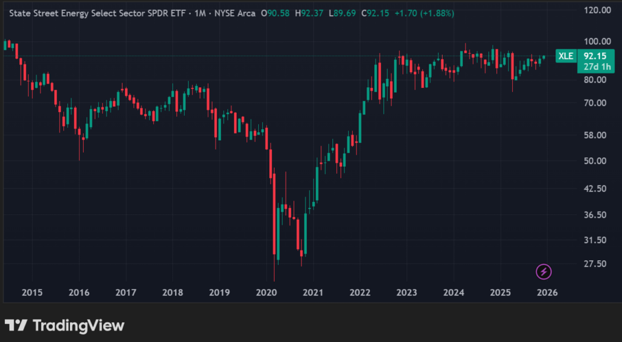Click the open value O90.58
The image size is (622, 342).
[x=275, y=13]
